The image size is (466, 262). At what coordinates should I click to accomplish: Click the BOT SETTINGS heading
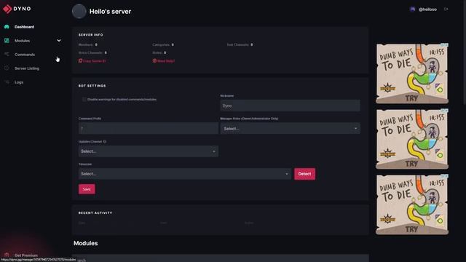[x=92, y=86]
